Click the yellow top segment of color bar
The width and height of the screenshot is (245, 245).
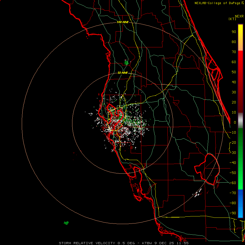240,38
